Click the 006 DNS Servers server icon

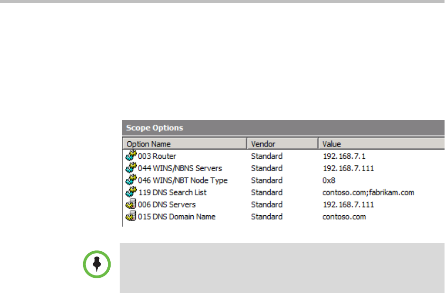131,204
